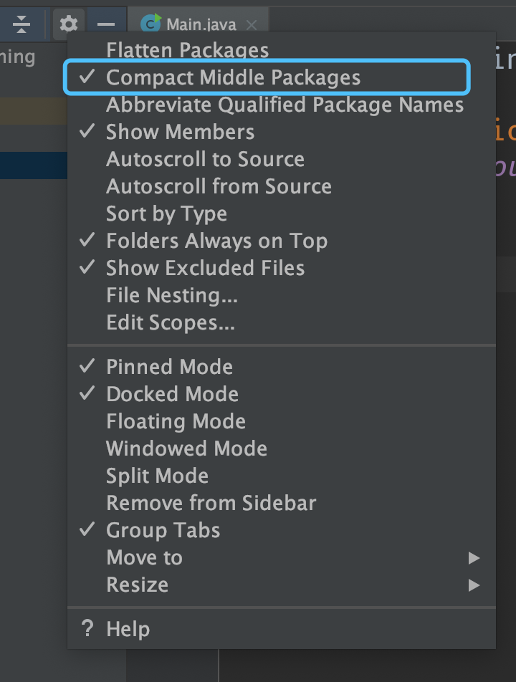Click the gear settings icon

[x=69, y=24]
